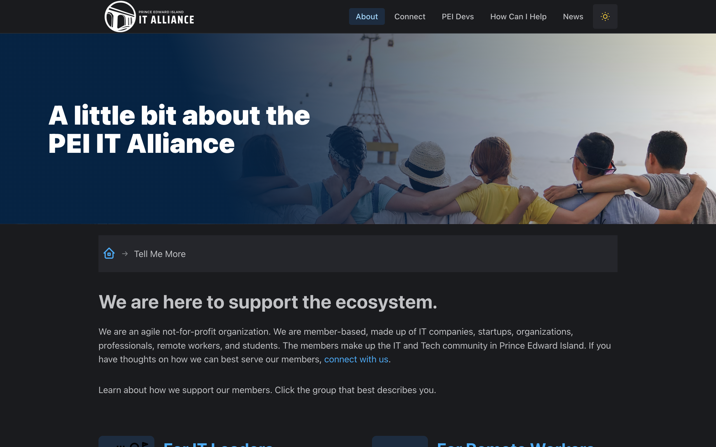Click the breadcrumb arrow separator
The image size is (716, 447).
click(x=125, y=254)
